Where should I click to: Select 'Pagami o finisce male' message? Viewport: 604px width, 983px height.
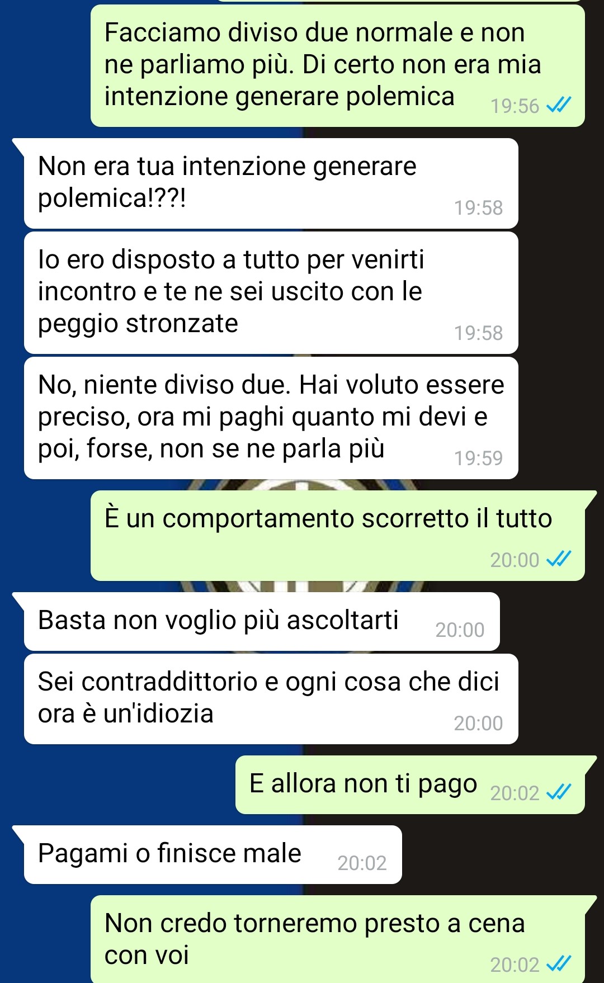pyautogui.click(x=213, y=854)
